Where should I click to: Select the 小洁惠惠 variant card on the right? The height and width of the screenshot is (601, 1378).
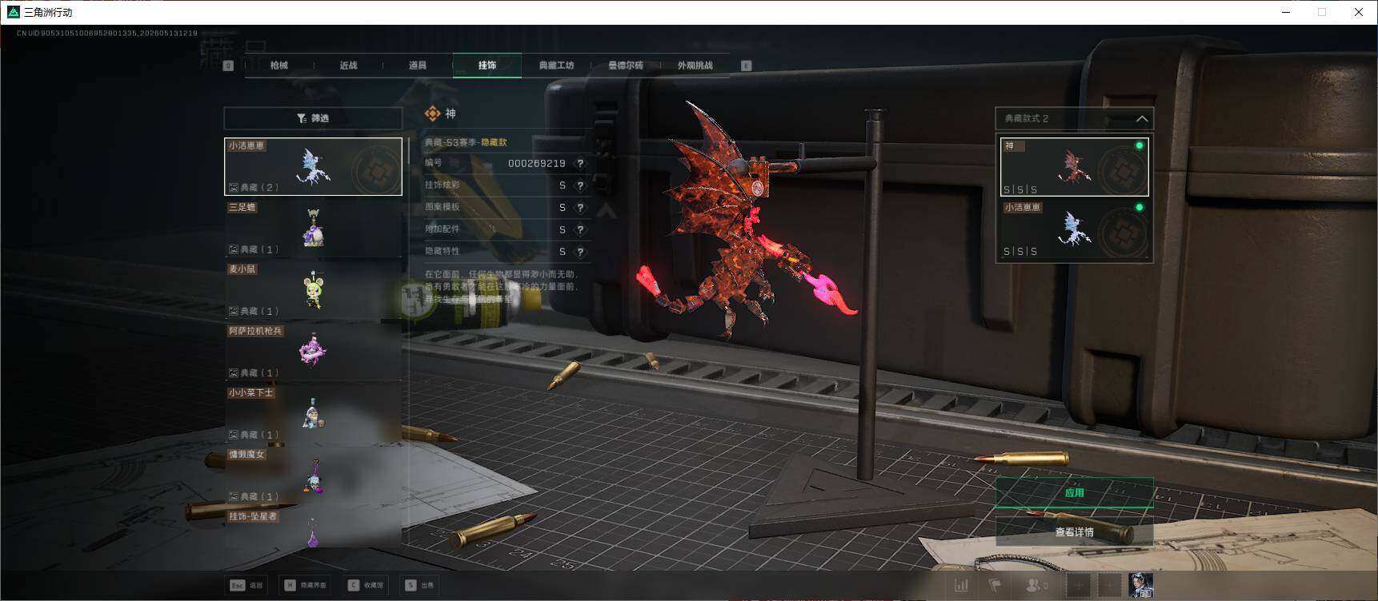pyautogui.click(x=1074, y=229)
